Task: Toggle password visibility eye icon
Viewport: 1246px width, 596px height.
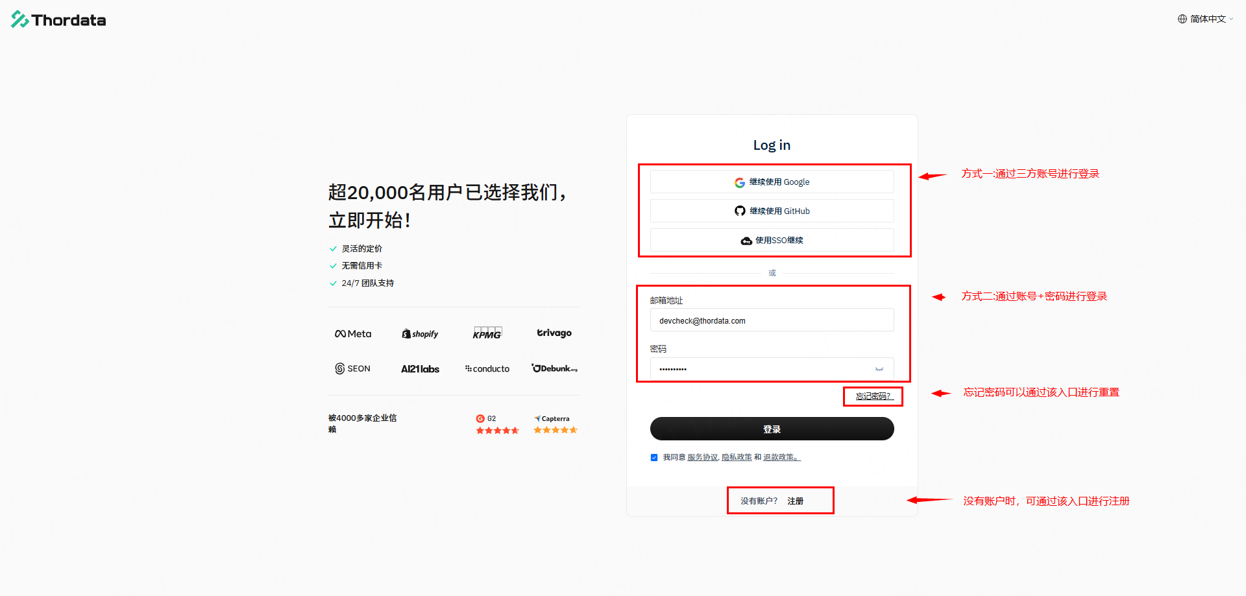Action: tap(879, 369)
